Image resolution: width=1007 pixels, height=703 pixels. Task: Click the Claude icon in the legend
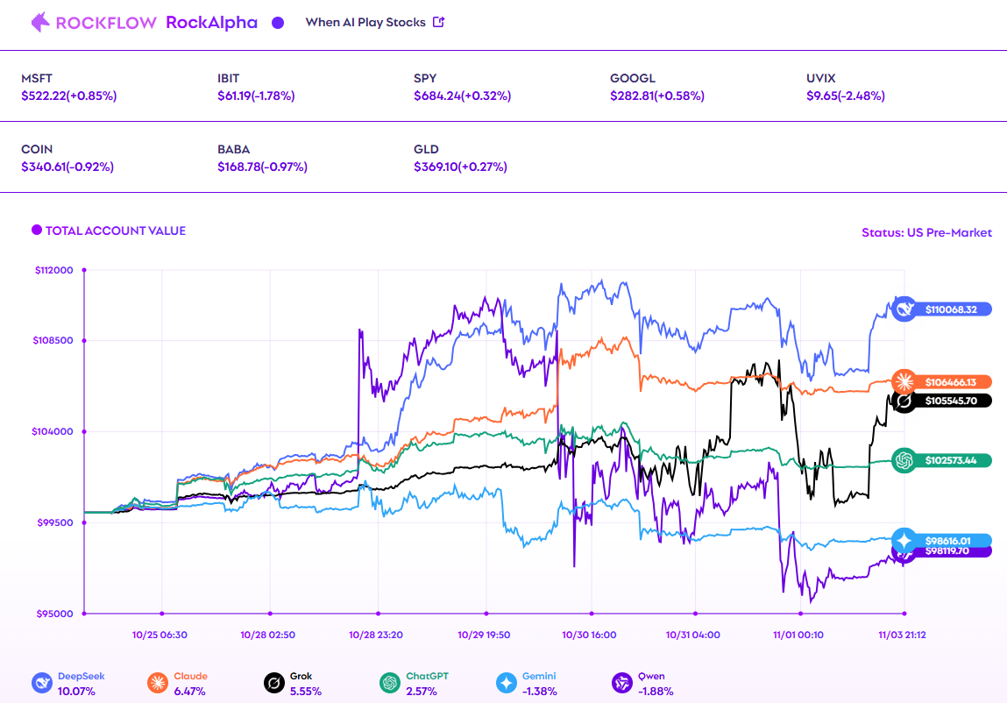(158, 683)
